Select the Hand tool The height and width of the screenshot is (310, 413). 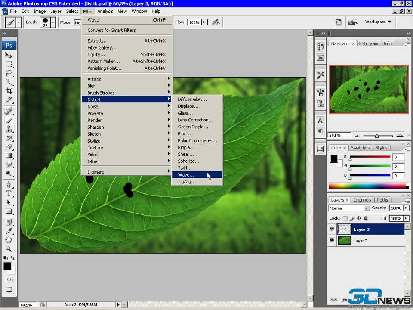point(9,240)
